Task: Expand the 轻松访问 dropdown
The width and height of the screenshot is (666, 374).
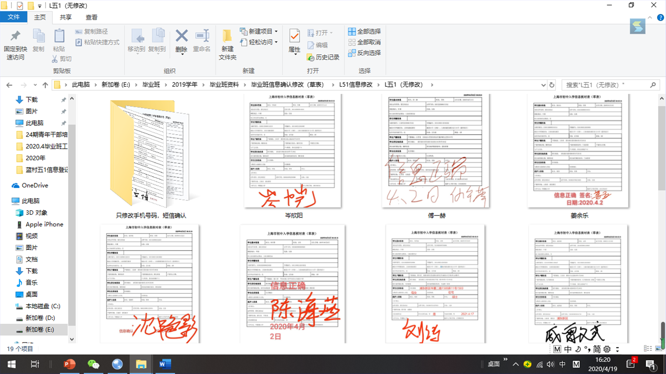Action: (276, 42)
